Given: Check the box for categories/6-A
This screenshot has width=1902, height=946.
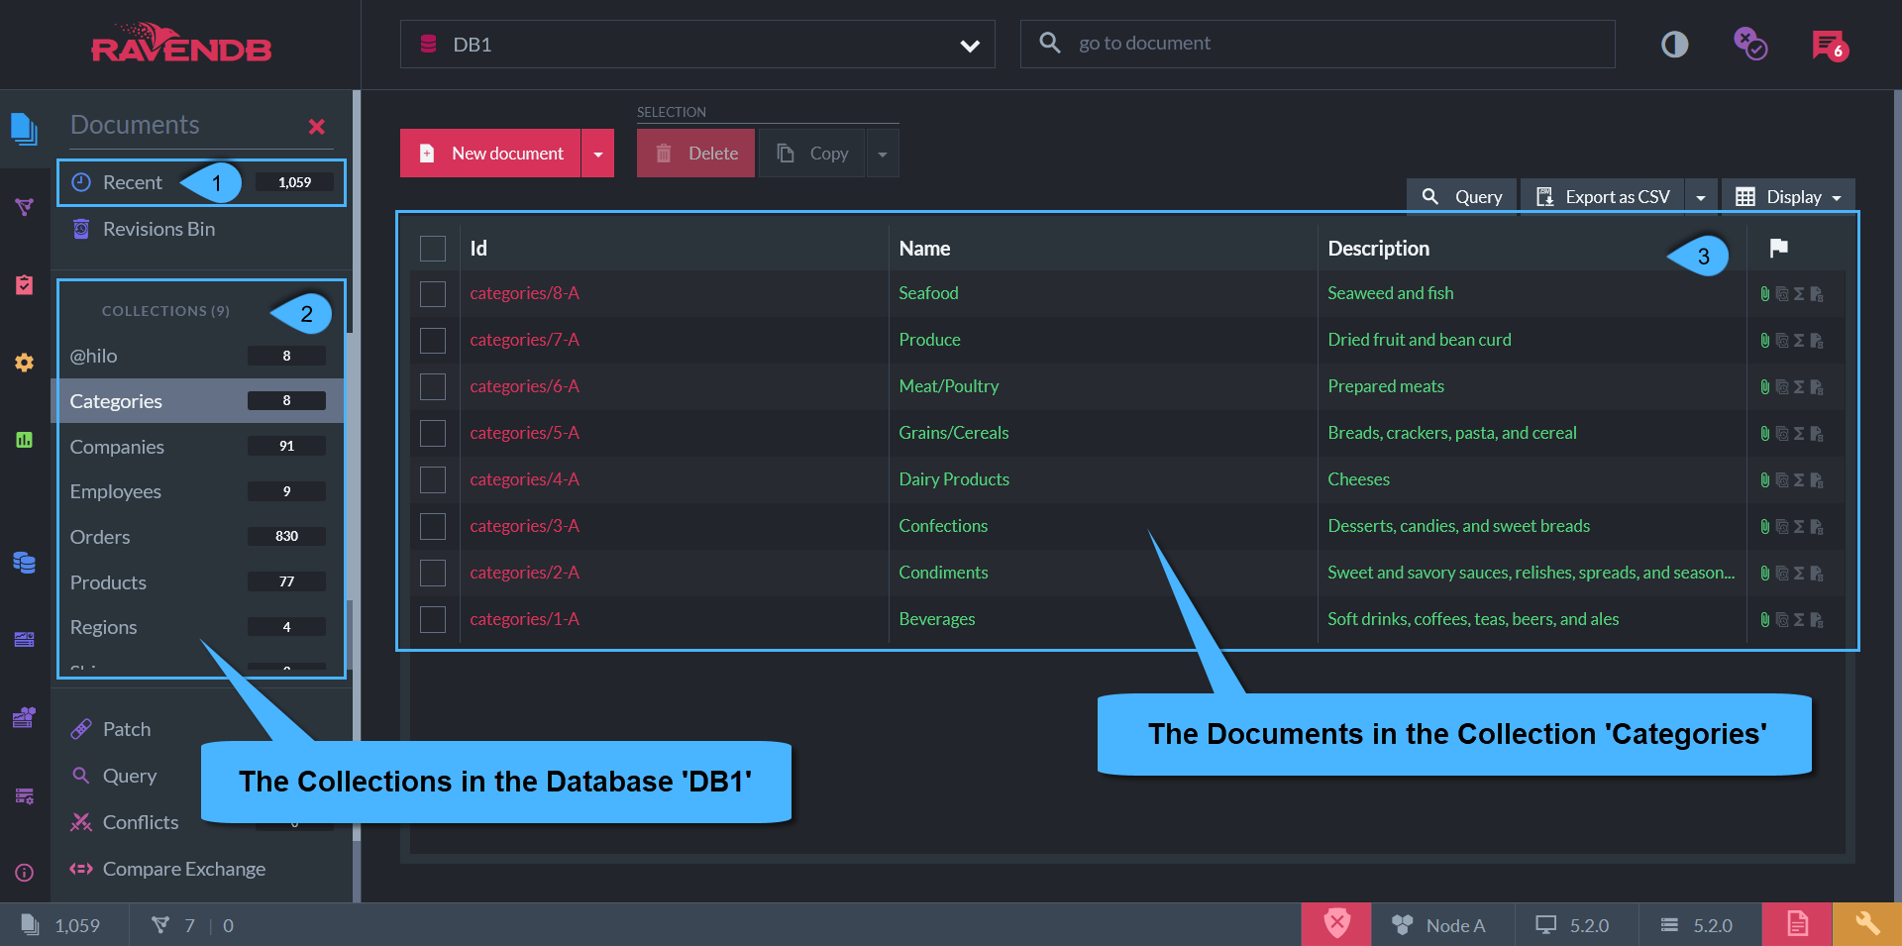Looking at the screenshot, I should point(433,386).
